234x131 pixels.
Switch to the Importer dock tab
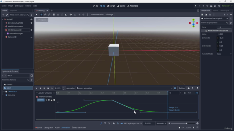tap(13, 11)
